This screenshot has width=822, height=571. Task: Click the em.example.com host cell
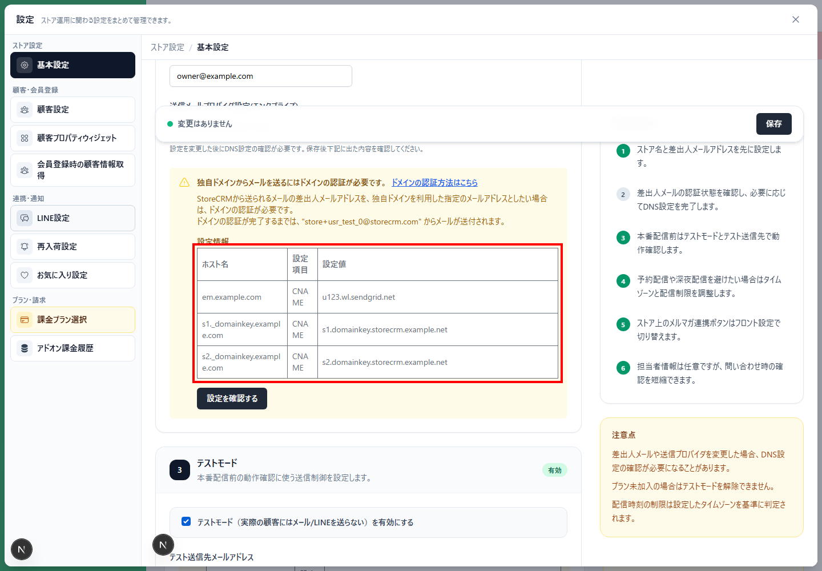(x=242, y=297)
